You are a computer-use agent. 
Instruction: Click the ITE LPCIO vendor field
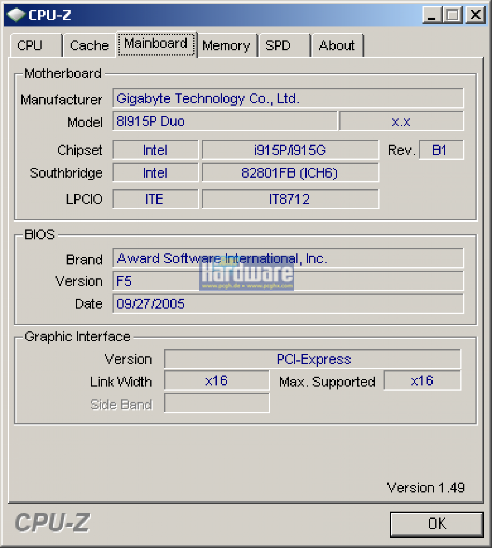point(155,199)
